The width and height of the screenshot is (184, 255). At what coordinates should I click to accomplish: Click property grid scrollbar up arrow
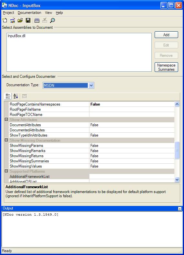click(177, 104)
